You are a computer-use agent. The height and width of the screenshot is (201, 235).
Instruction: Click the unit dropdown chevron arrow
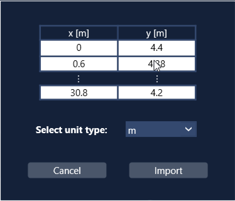[x=189, y=129]
